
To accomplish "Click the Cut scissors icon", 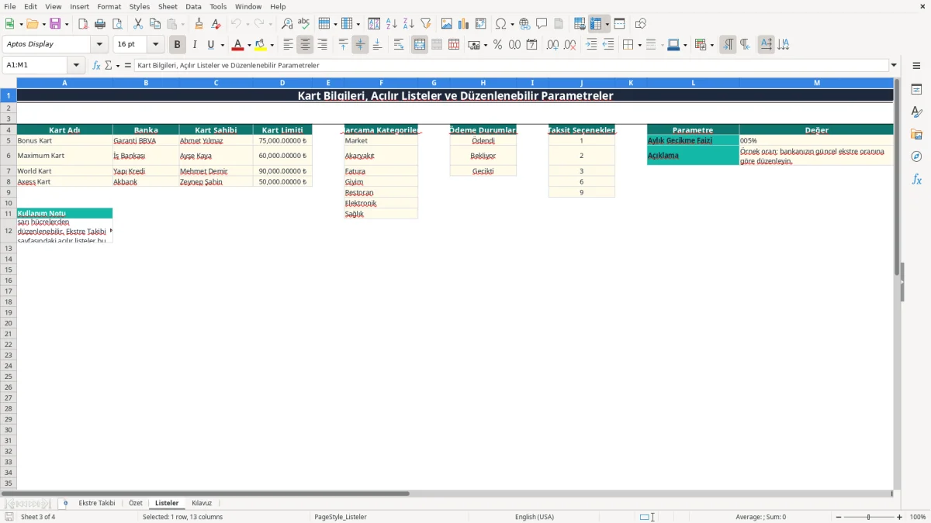I will [138, 24].
